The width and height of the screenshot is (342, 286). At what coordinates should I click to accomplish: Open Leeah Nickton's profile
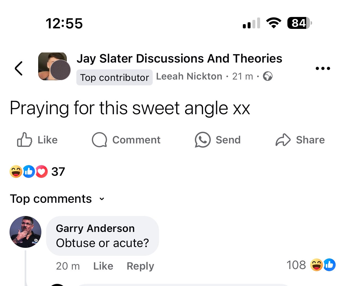[189, 76]
